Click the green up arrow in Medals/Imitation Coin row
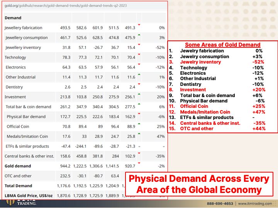The width and height of the screenshot is (278, 208). (139, 134)
